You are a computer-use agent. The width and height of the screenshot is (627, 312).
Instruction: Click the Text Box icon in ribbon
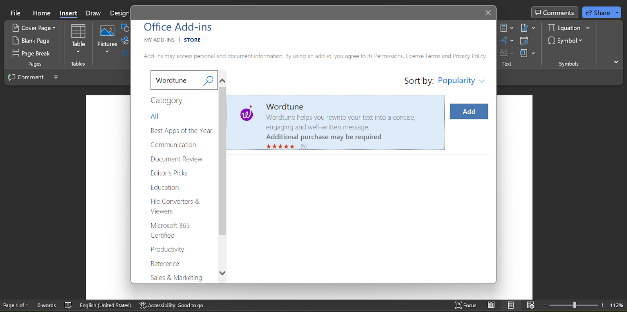pos(504,28)
